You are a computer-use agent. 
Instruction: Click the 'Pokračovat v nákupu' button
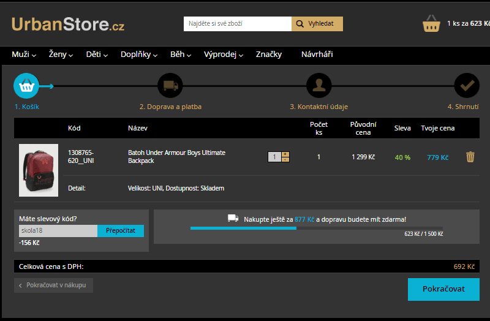(53, 285)
